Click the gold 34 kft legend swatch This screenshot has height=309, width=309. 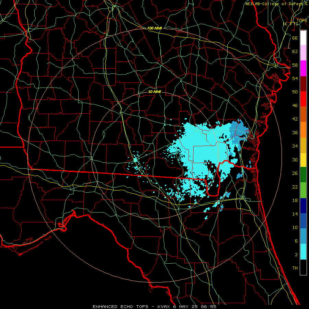303,145
